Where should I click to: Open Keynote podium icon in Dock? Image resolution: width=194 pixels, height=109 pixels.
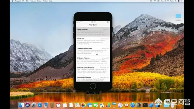pyautogui.click(x=114, y=105)
